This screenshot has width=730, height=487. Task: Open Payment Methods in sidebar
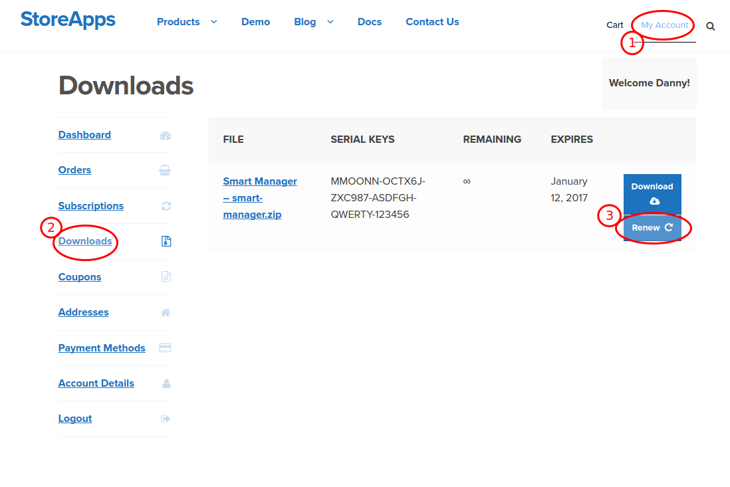(102, 348)
